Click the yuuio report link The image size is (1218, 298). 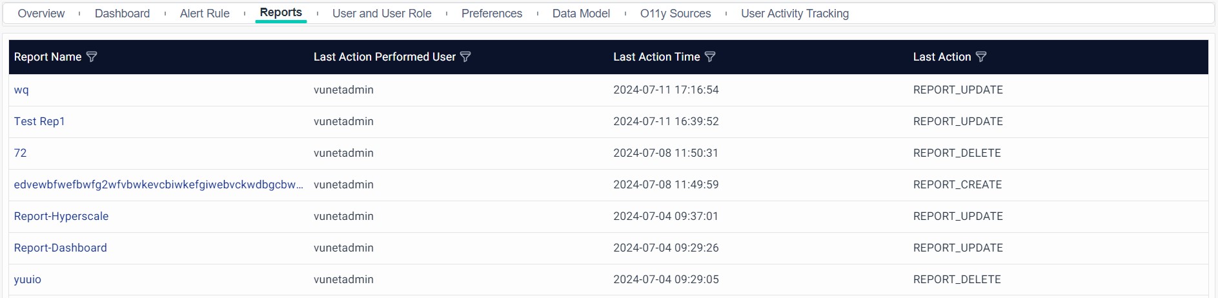28,279
